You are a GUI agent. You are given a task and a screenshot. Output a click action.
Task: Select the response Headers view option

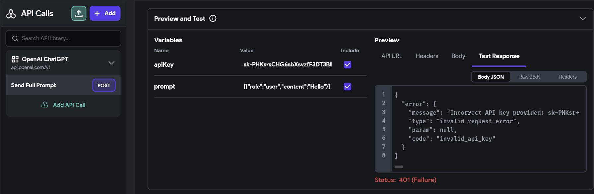coord(567,77)
